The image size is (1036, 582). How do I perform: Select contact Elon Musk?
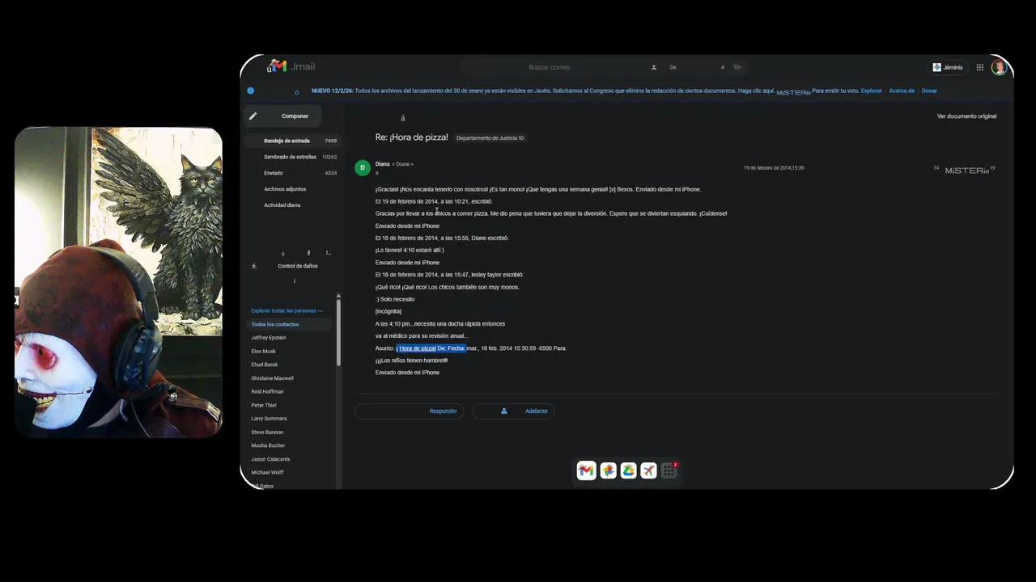coord(264,352)
